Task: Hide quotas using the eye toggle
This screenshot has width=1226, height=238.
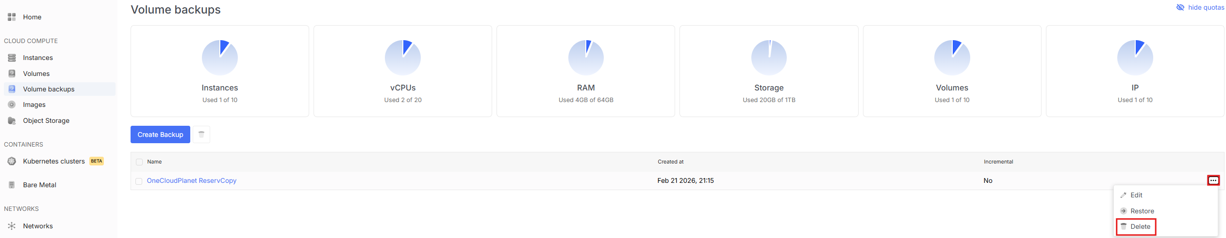Action: tap(1180, 7)
